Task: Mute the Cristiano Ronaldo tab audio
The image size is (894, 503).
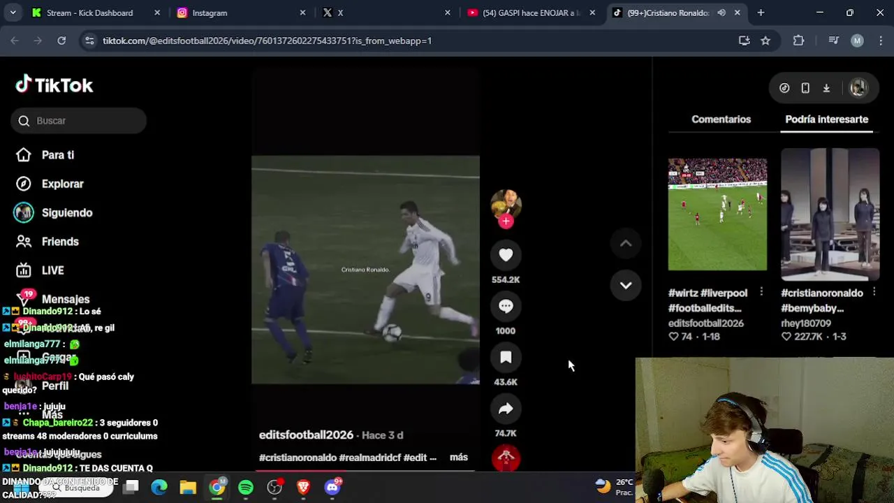Action: point(721,13)
